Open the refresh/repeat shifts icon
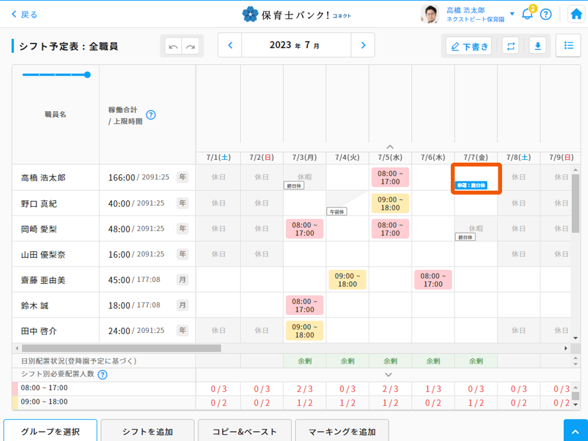588x441 pixels. (x=510, y=46)
